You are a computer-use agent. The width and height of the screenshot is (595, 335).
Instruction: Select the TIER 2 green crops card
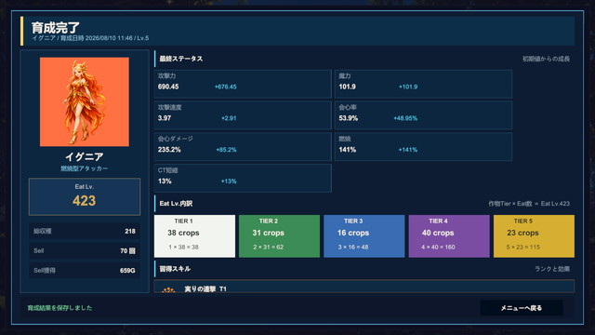[x=279, y=236]
